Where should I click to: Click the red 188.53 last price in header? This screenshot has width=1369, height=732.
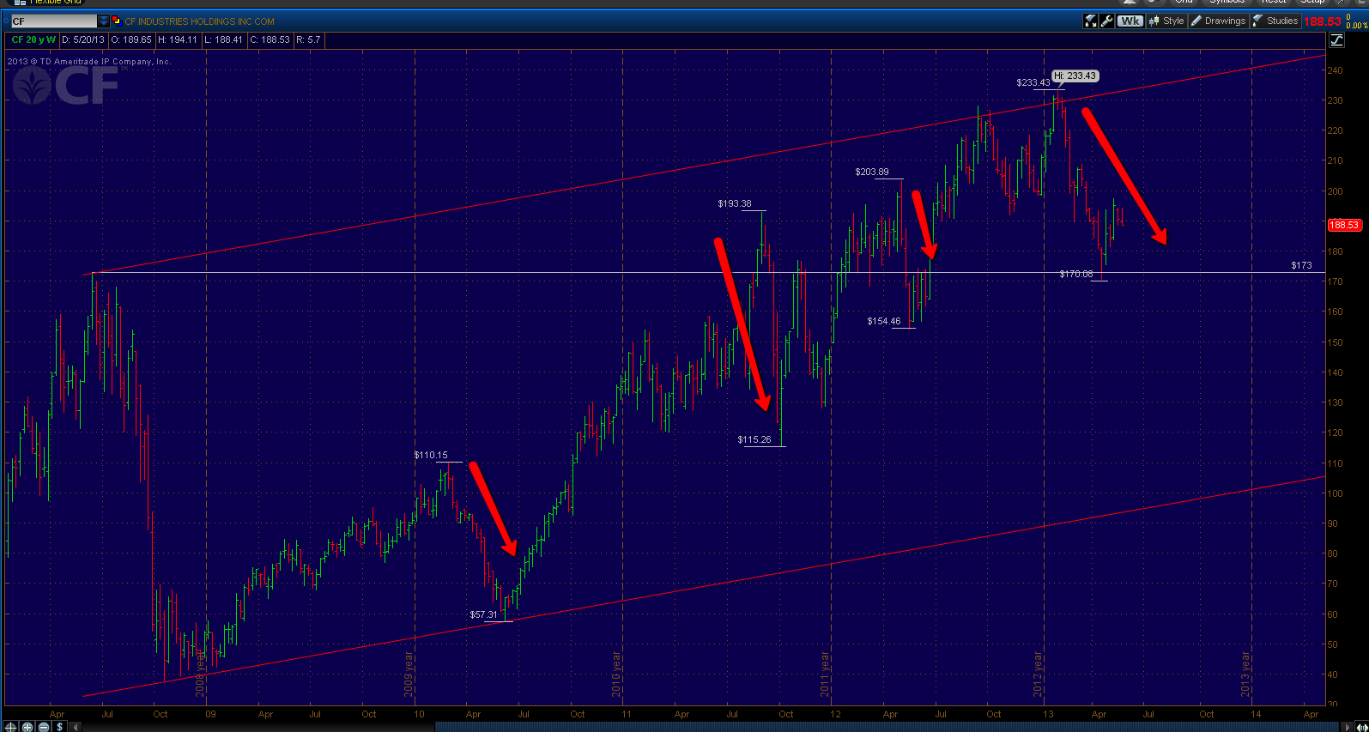[1322, 21]
